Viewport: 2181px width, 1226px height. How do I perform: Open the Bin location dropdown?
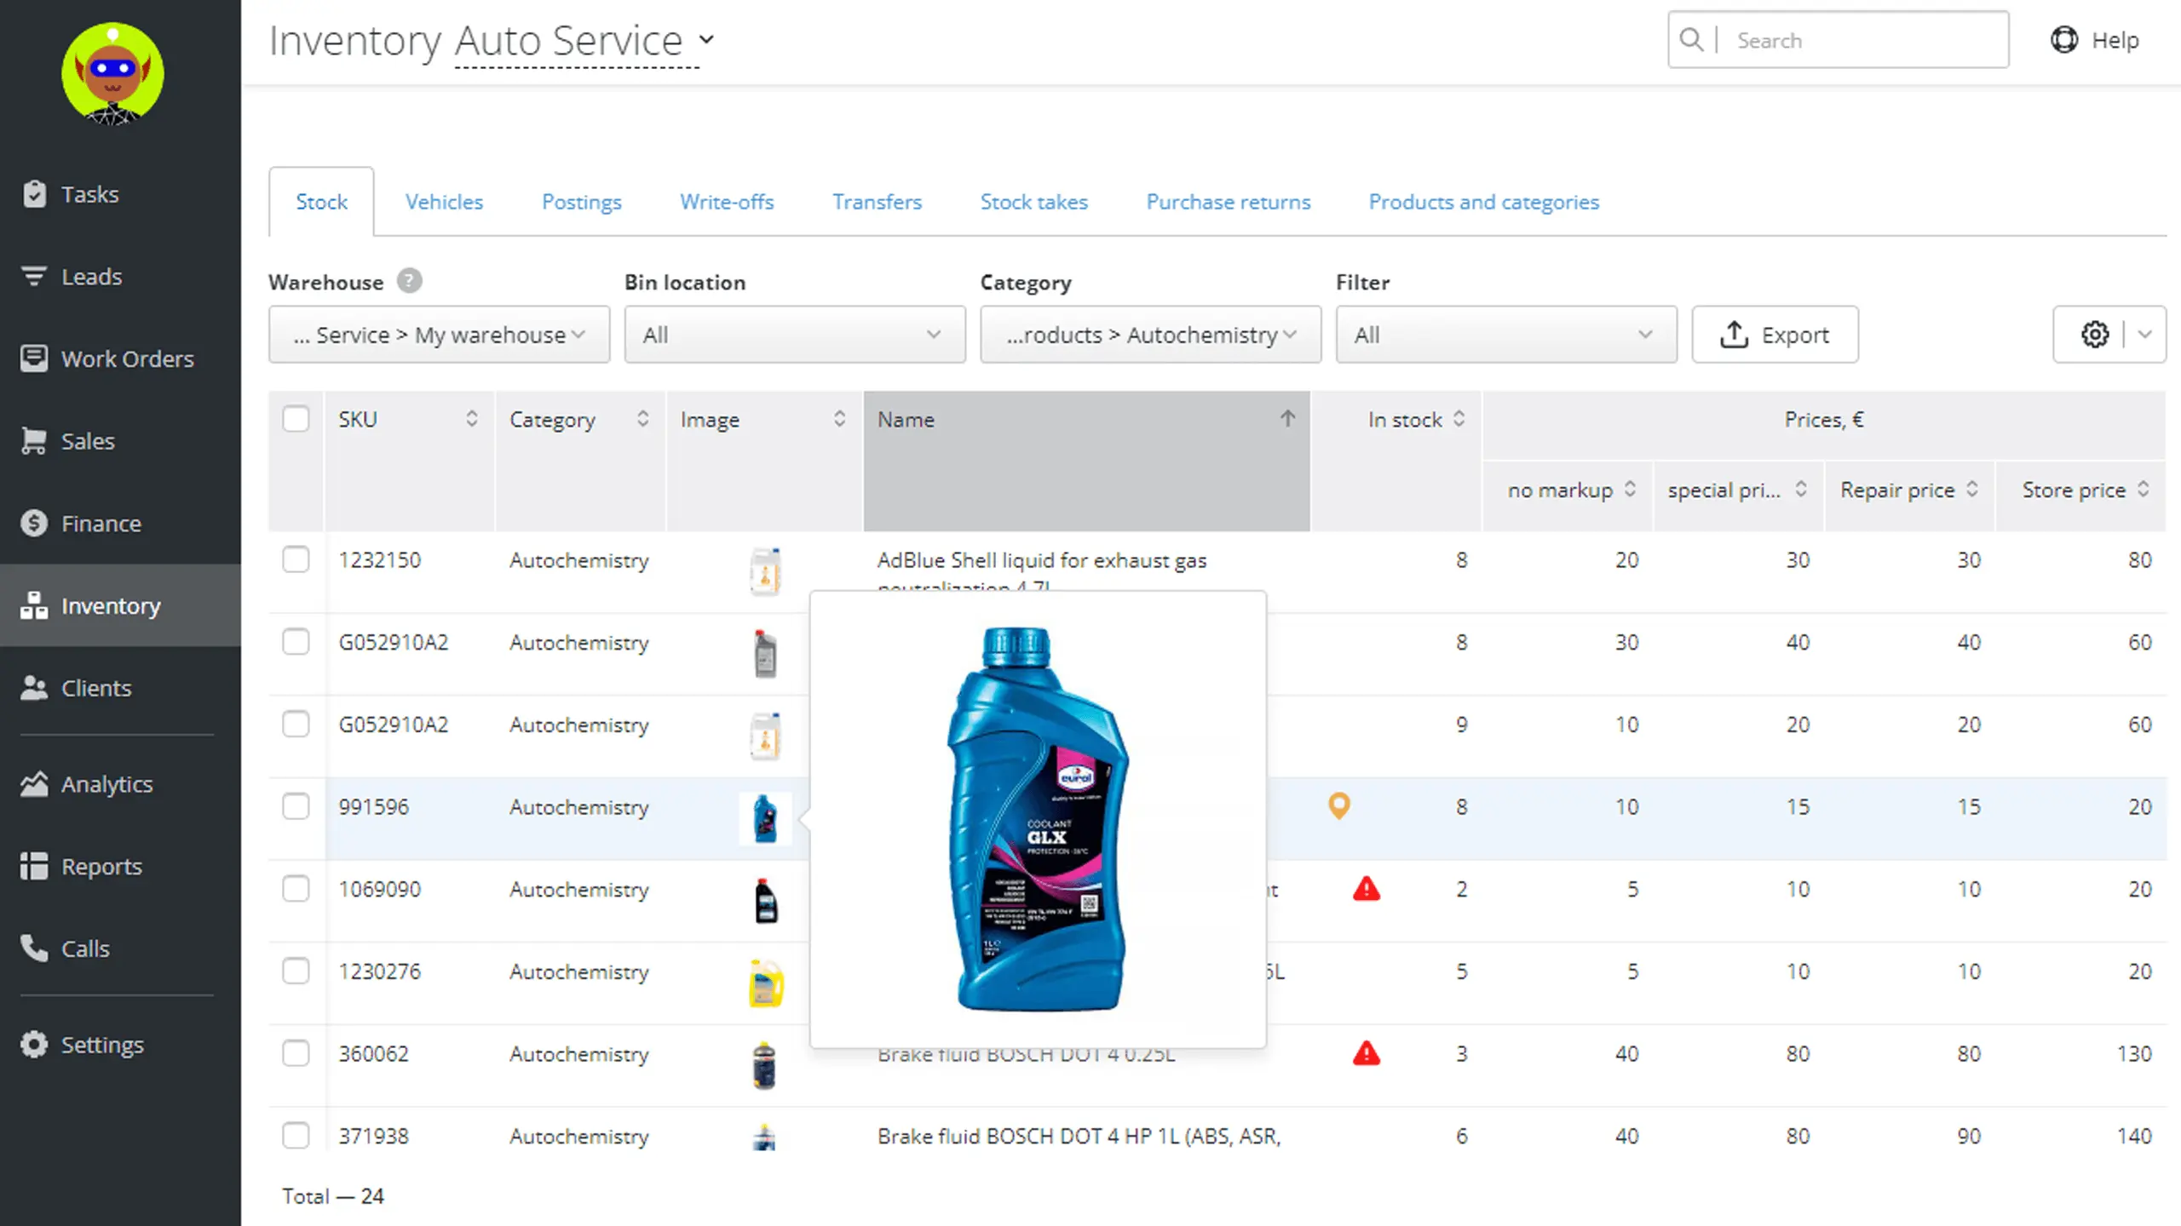pyautogui.click(x=794, y=335)
